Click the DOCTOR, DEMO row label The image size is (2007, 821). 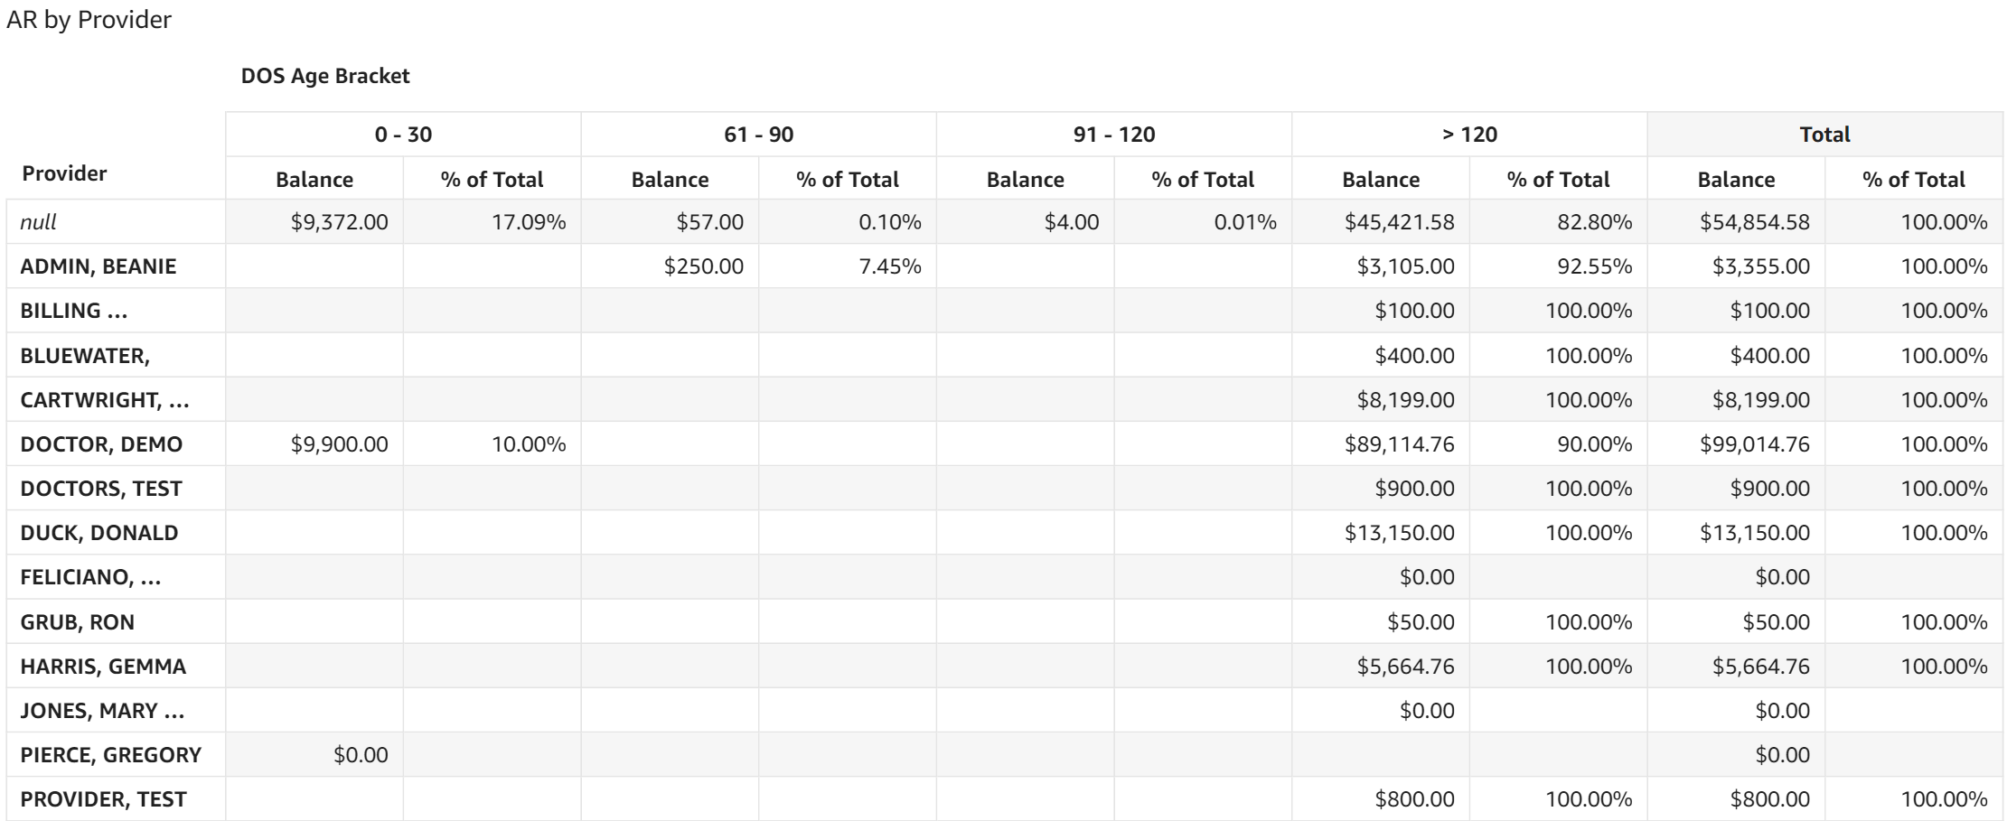(101, 444)
